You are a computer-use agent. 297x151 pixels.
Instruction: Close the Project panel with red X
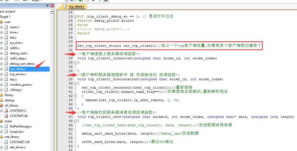click(52, 6)
